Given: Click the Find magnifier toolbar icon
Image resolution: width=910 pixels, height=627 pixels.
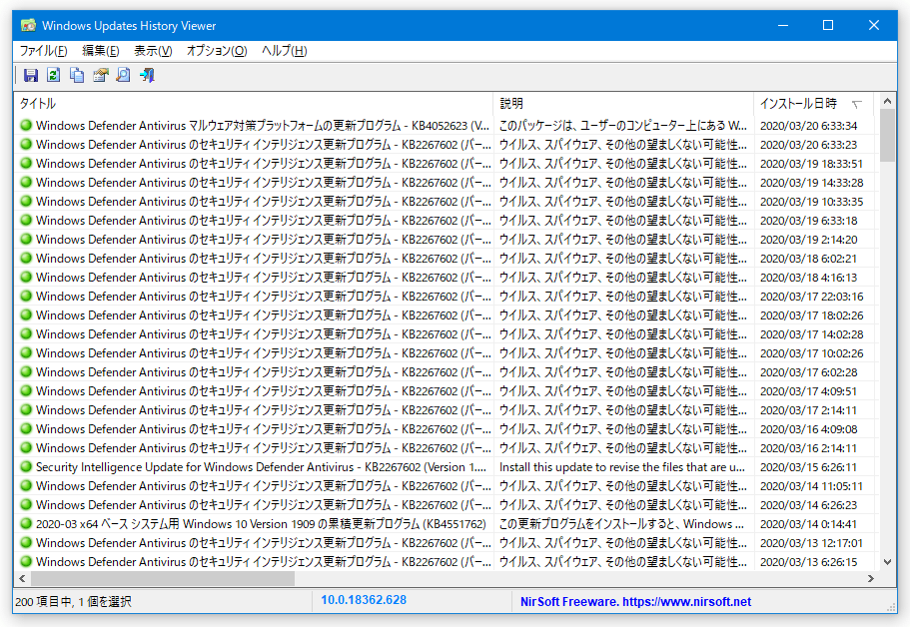Looking at the screenshot, I should tap(124, 75).
